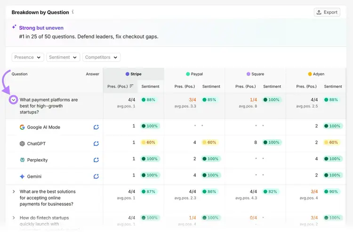The width and height of the screenshot is (353, 232).
Task: Collapse the high-growth startups question row
Action: tap(14, 100)
